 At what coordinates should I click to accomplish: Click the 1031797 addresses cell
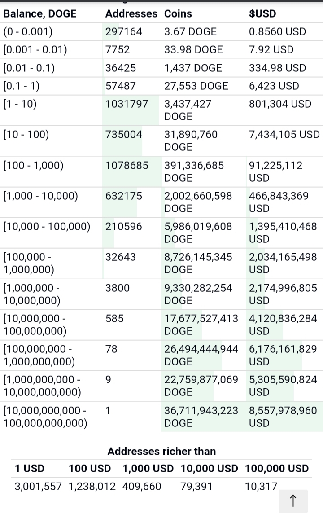[x=127, y=104]
